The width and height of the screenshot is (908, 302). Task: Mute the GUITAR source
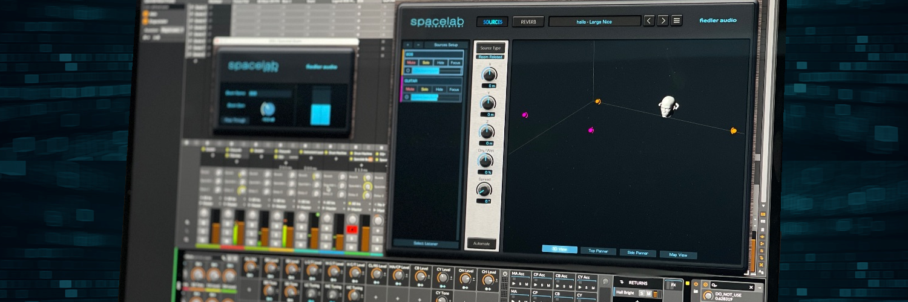click(410, 89)
